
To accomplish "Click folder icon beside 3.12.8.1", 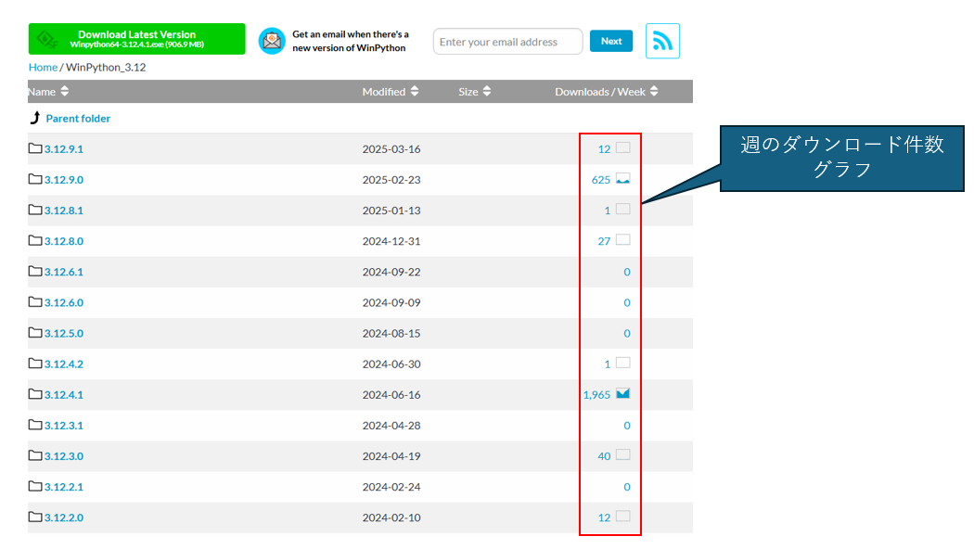I will coord(35,210).
